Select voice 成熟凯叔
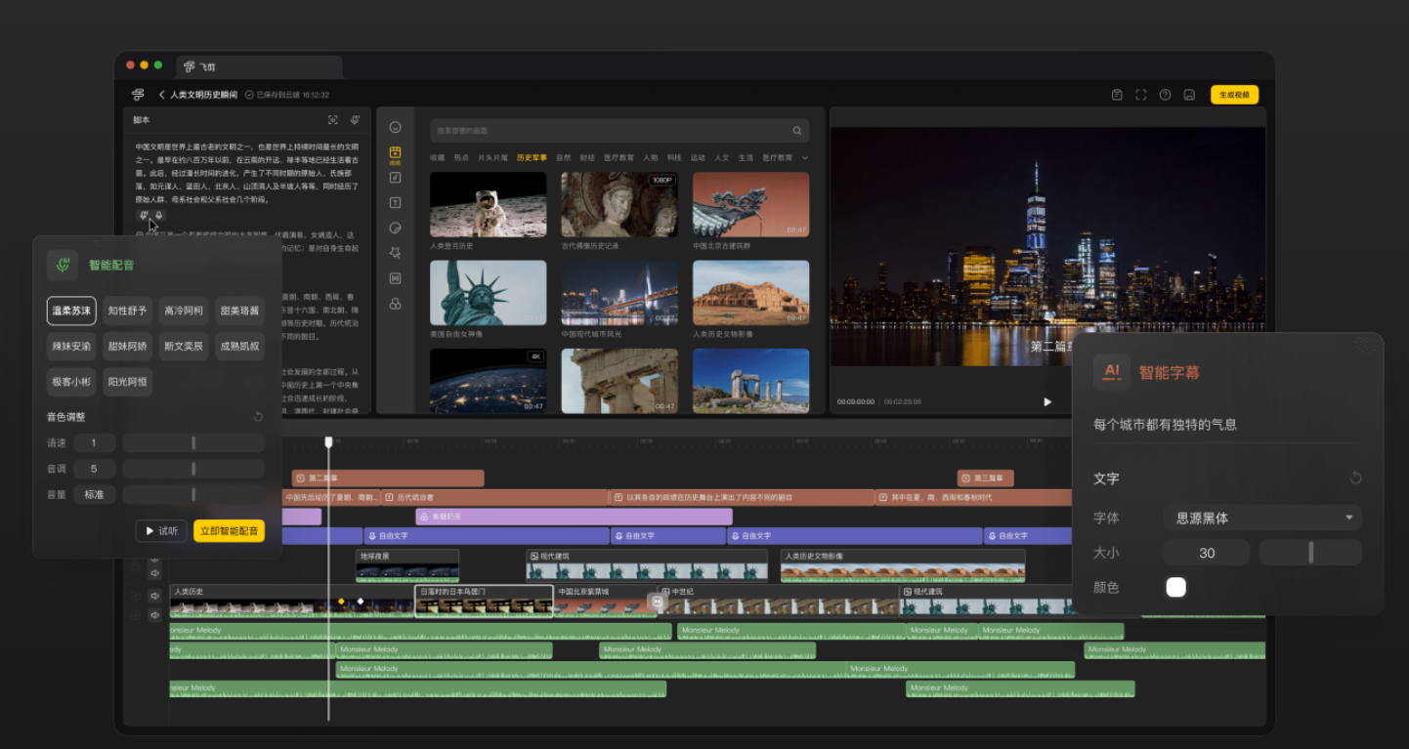Viewport: 1409px width, 749px height. (x=240, y=347)
